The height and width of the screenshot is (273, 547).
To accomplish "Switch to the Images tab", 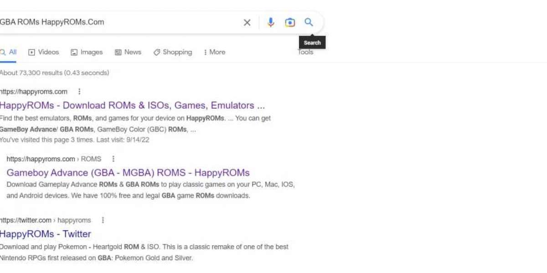I will [87, 52].
